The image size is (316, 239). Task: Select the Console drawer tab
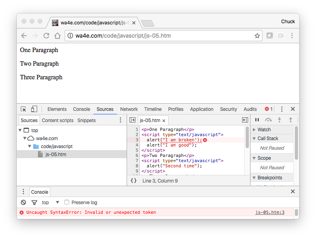[40, 192]
